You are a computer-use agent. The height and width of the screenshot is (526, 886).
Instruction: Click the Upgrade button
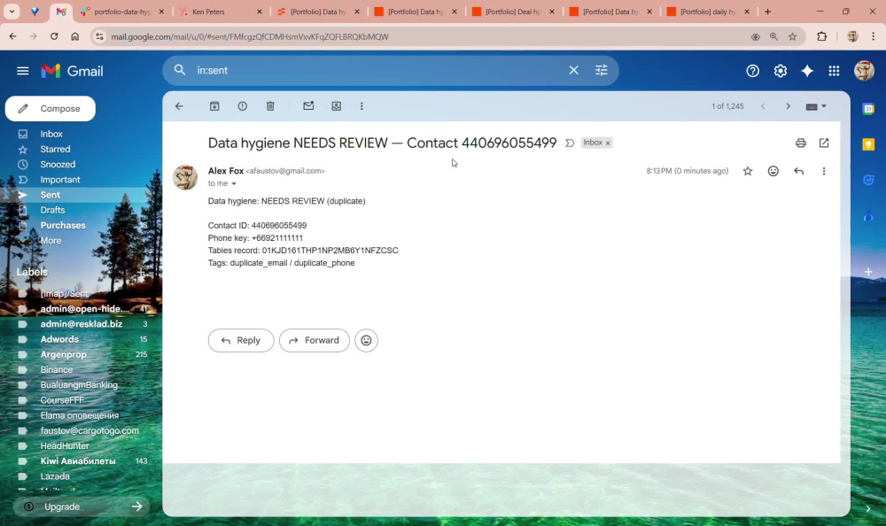coord(82,507)
